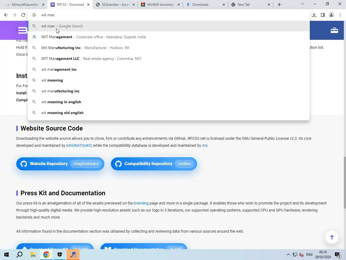Open the Chrome three-dot menu
The height and width of the screenshot is (260, 346).
tap(340, 15)
